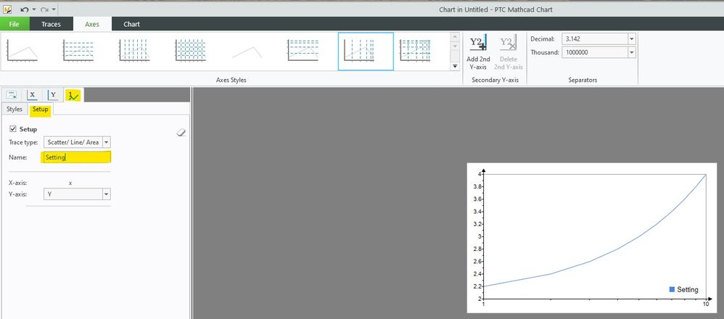This screenshot has height=319, width=724.
Task: Open the X axis settings panel
Action: click(x=32, y=95)
